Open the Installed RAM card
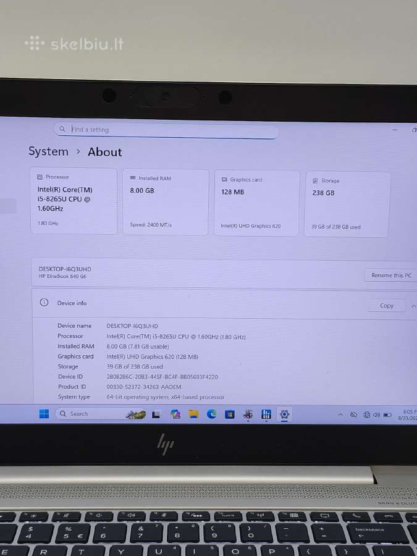This screenshot has width=417, height=556. point(165,203)
